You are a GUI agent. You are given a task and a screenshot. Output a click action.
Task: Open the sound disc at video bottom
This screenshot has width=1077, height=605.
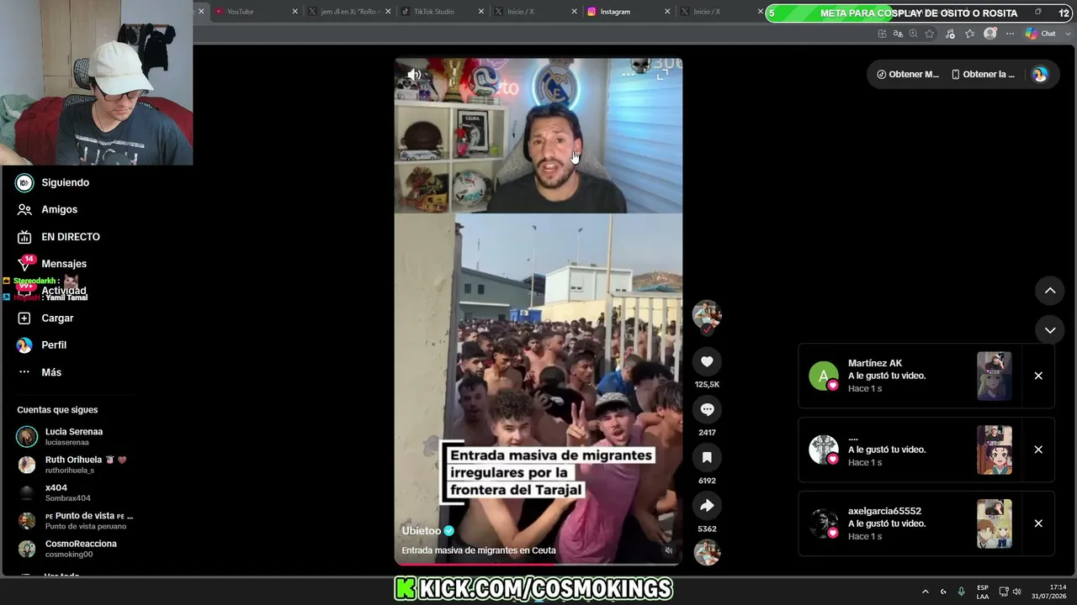(707, 552)
